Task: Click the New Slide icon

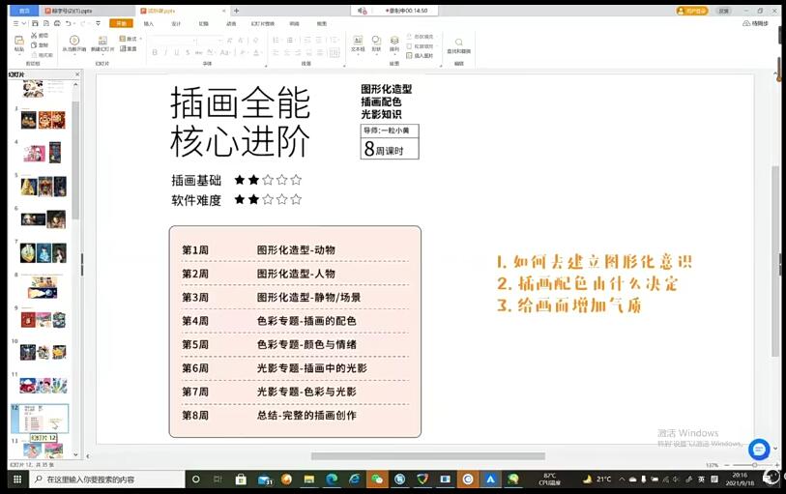Action: 102,43
